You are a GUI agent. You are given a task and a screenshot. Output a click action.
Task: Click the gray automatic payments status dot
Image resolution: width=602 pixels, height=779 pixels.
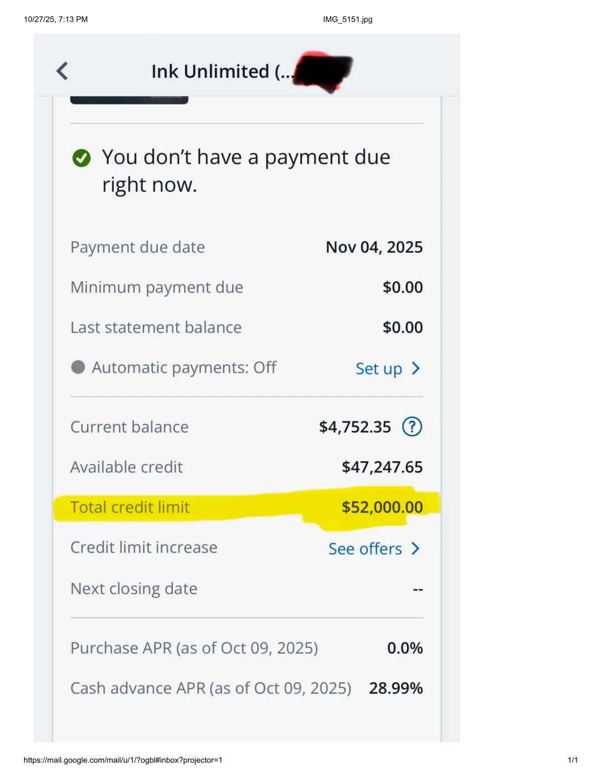pyautogui.click(x=78, y=367)
